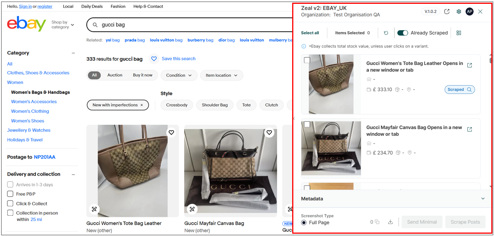Open Gucci Mayfair Canvas Bag external link icon
This screenshot has height=236, width=494.
[470, 129]
